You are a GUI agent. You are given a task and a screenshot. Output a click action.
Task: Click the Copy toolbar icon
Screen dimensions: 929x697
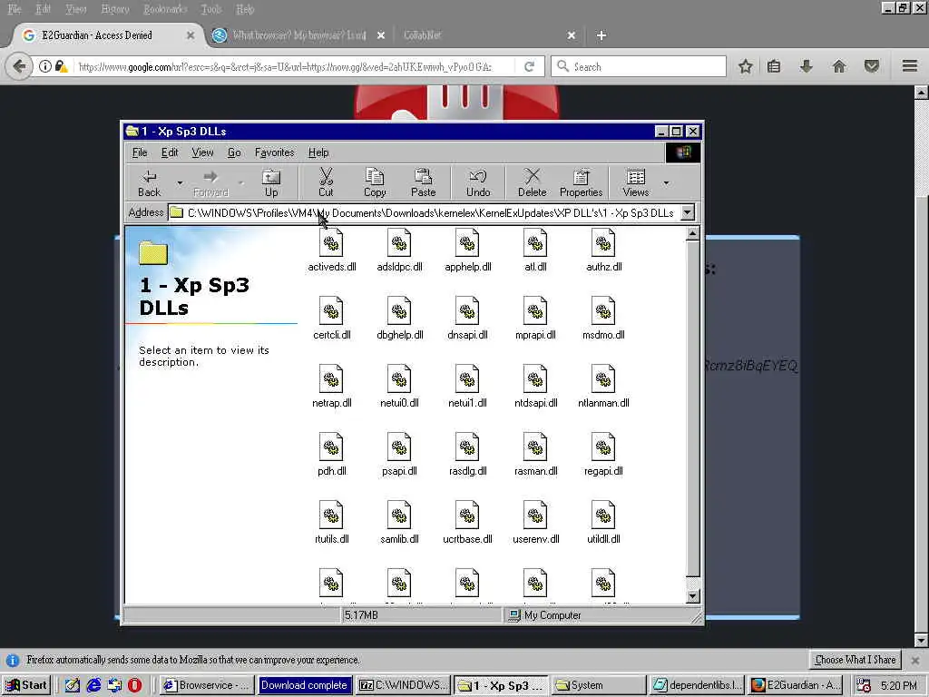click(375, 183)
